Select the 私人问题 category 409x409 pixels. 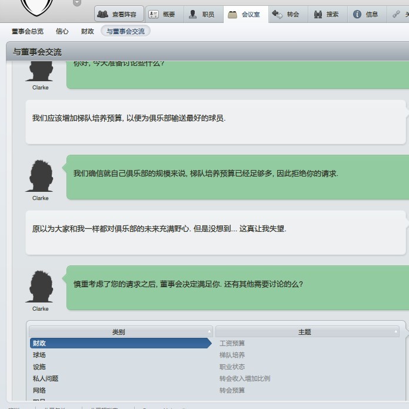(x=45, y=378)
